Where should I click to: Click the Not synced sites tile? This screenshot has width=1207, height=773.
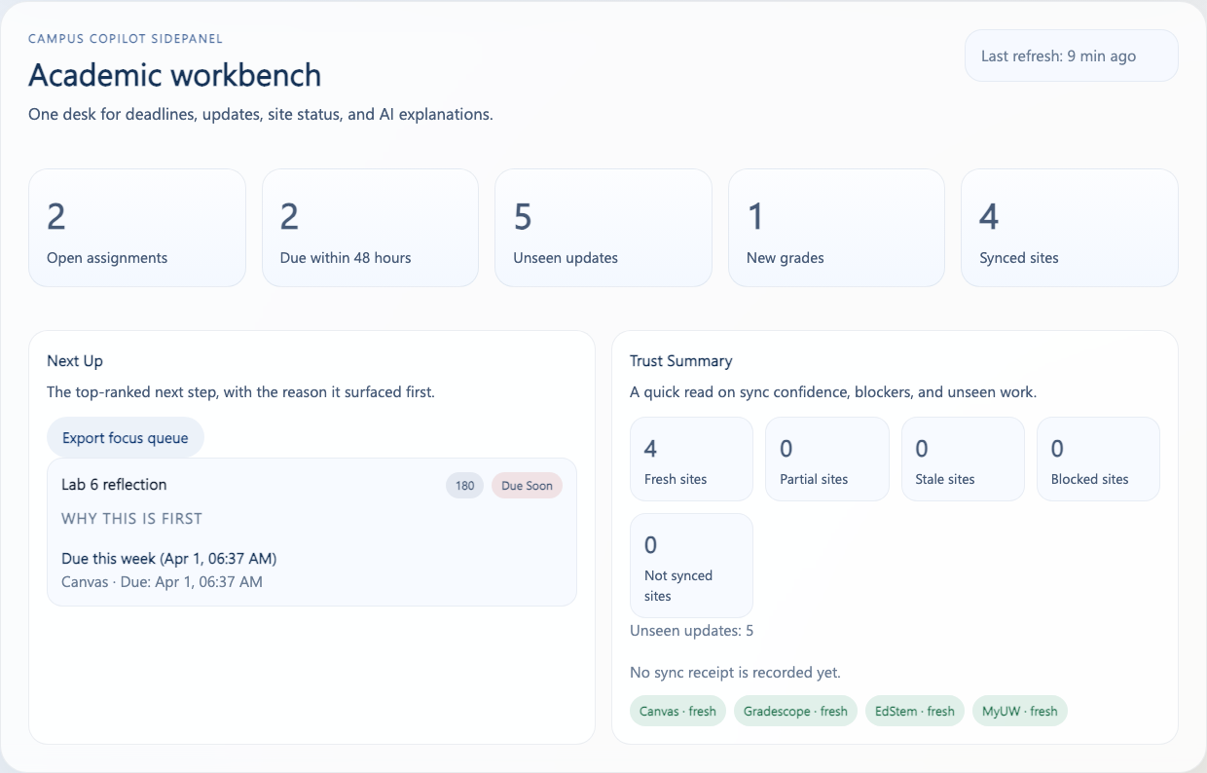[691, 565]
